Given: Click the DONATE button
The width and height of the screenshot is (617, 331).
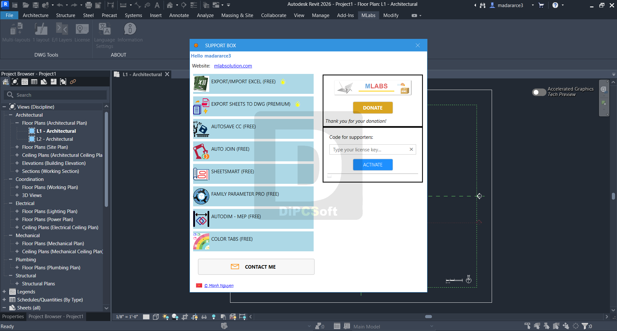Looking at the screenshot, I should pos(373,108).
